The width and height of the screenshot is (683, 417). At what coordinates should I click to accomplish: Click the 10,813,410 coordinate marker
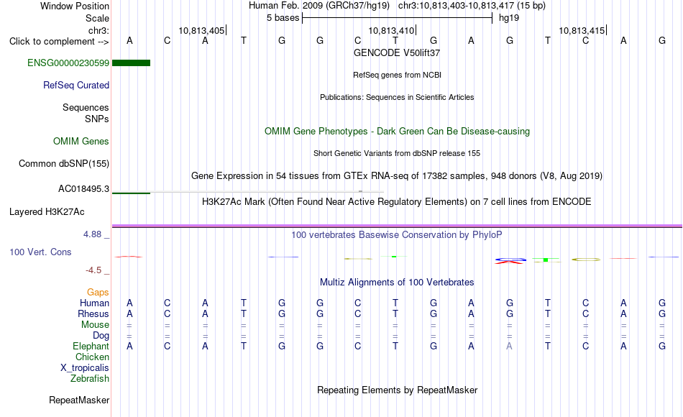[x=392, y=30]
